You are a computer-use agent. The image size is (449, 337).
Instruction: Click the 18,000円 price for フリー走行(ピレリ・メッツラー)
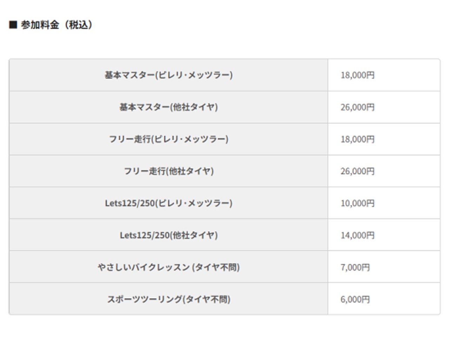click(357, 139)
